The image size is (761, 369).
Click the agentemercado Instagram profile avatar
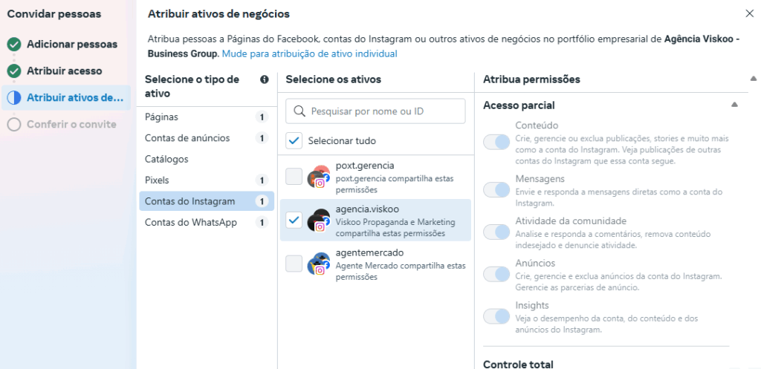point(319,264)
